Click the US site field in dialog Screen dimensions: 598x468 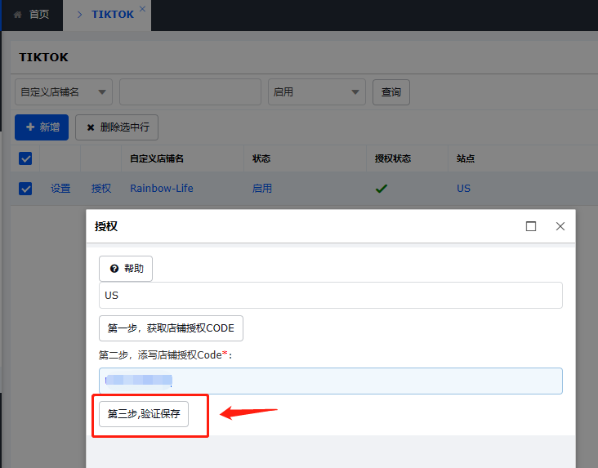pos(331,295)
